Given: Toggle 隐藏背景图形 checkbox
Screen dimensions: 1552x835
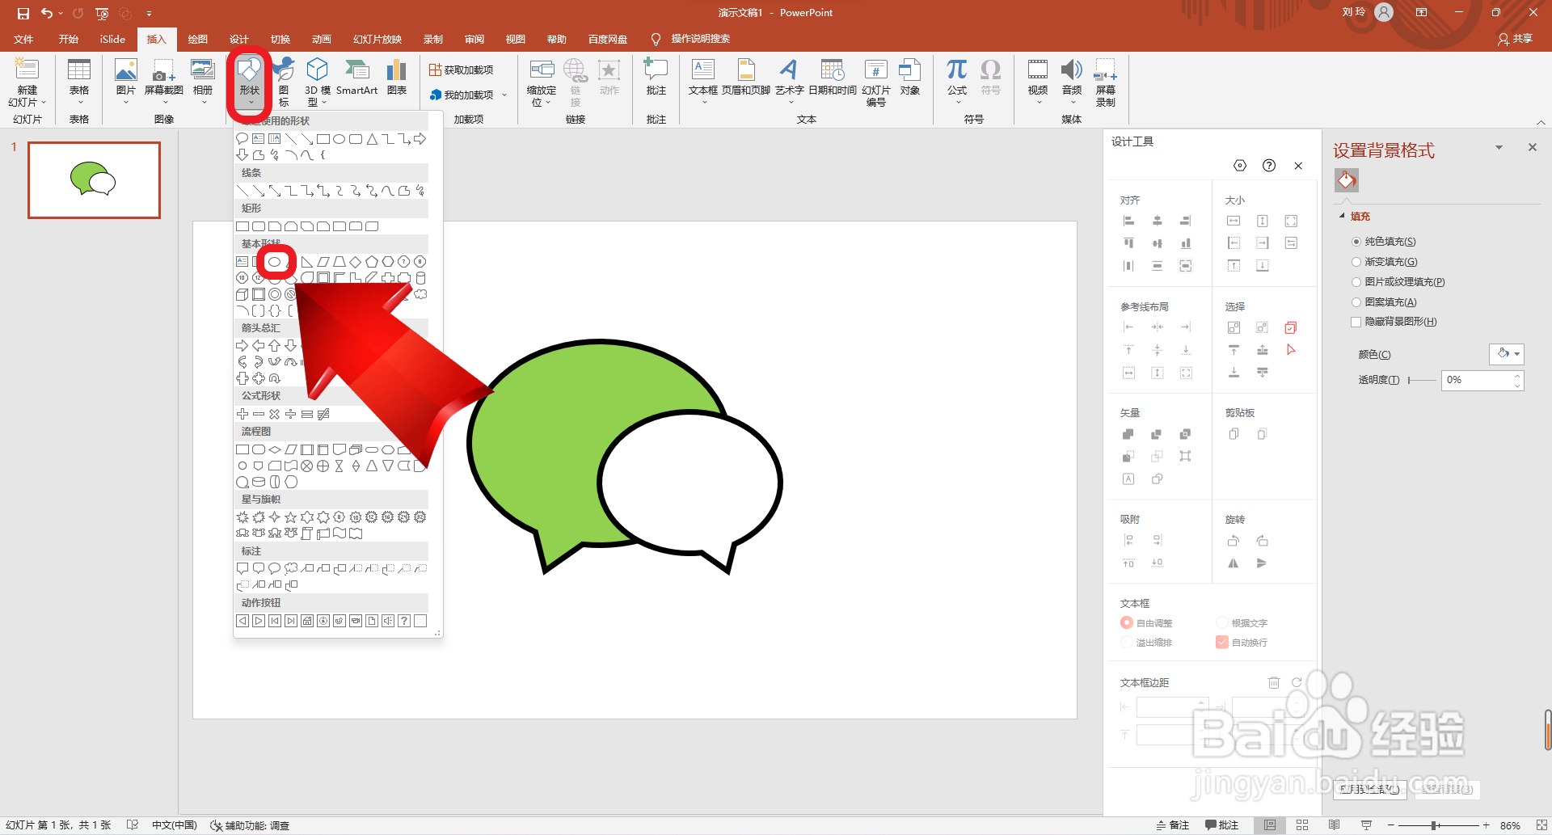Looking at the screenshot, I should pyautogui.click(x=1356, y=322).
